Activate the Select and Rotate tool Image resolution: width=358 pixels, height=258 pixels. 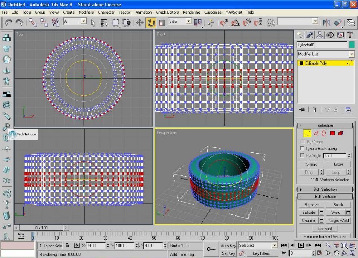pyautogui.click(x=151, y=23)
